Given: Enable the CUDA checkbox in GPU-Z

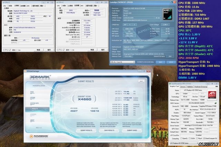Looking at the screenshot, I should point(190,138).
